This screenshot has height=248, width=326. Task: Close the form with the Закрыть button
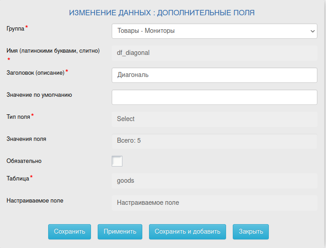[251, 232]
